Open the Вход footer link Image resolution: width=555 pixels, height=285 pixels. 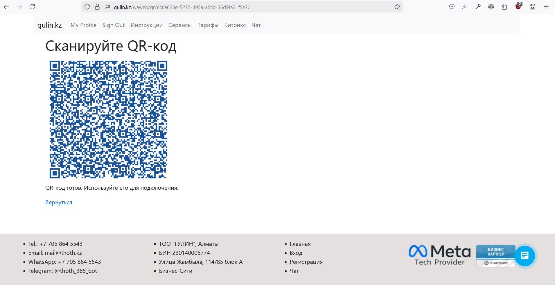tap(296, 253)
